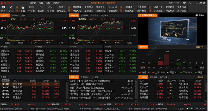Click sector panel scrollbar down arrow

tap(205, 101)
